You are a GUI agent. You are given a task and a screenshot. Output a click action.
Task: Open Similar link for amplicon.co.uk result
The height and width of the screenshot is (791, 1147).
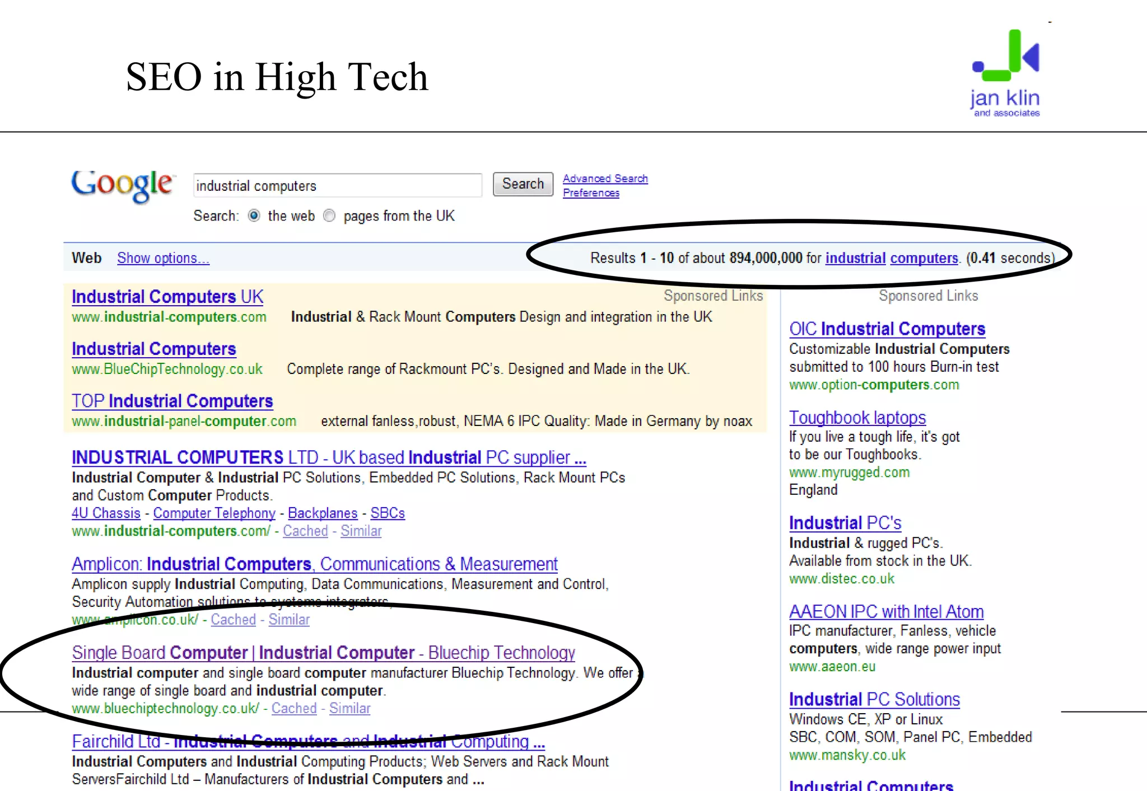click(289, 620)
